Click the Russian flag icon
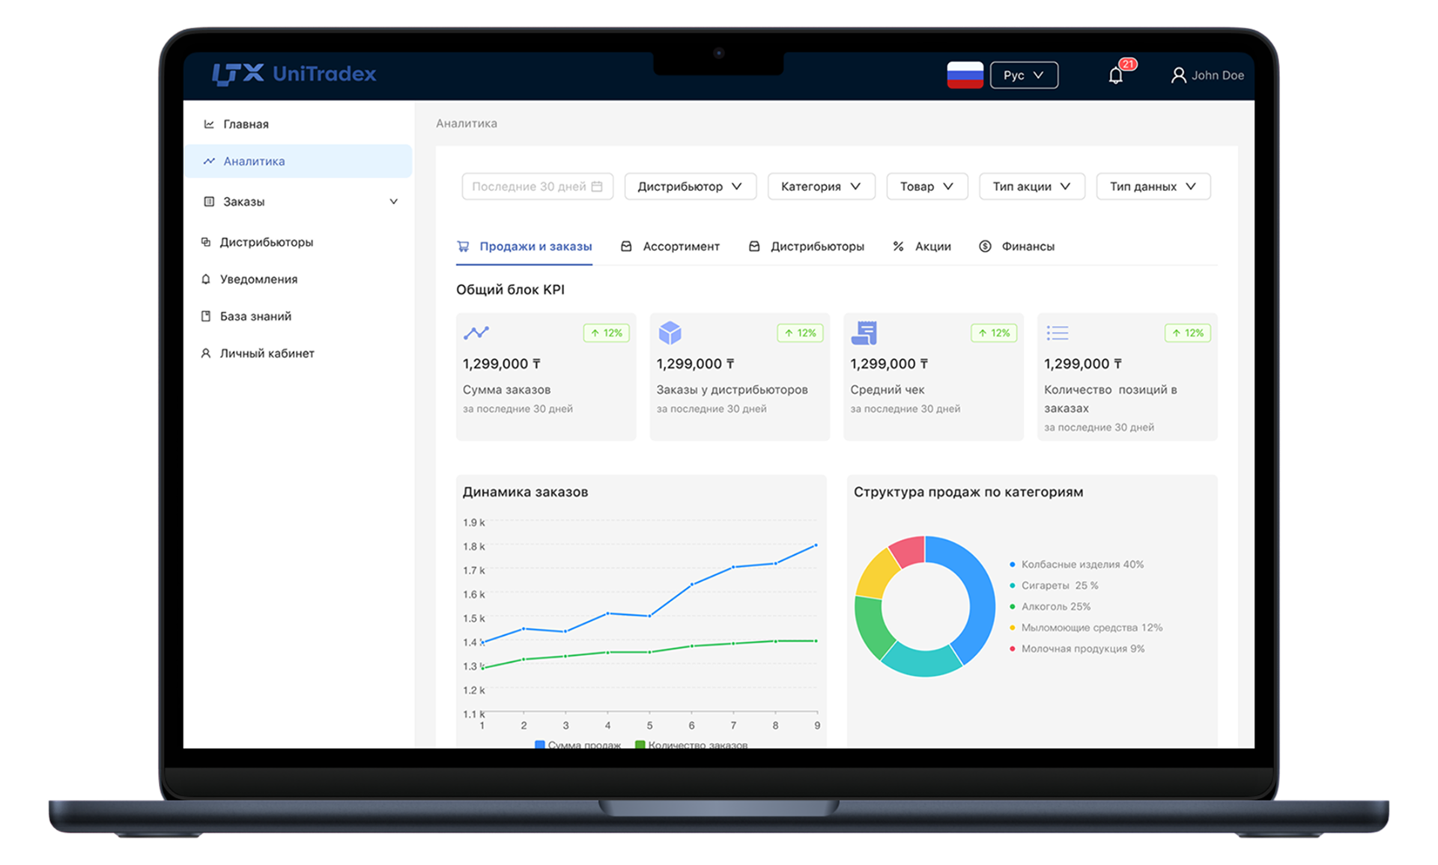1438x865 pixels. [965, 75]
